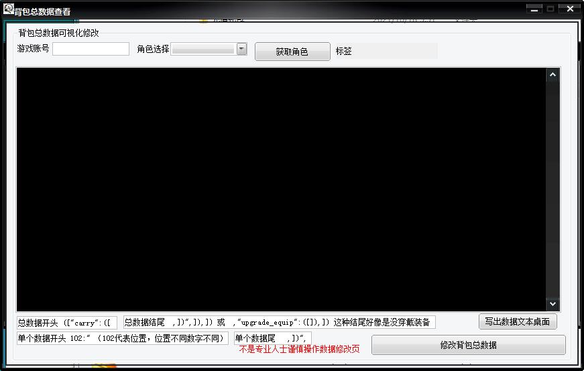Close the 背包总数据查看 window
The height and width of the screenshot is (371, 584).
(x=570, y=9)
